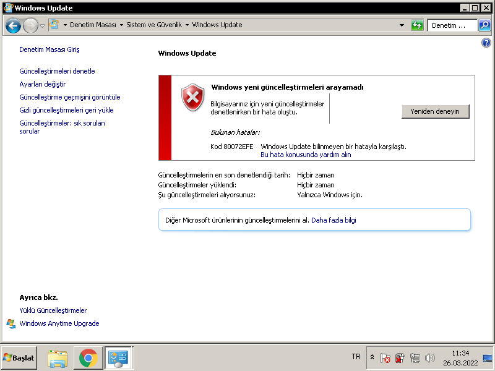Viewport: 495px width, 371px height.
Task: Focus the Denetim search box
Action: coord(452,25)
